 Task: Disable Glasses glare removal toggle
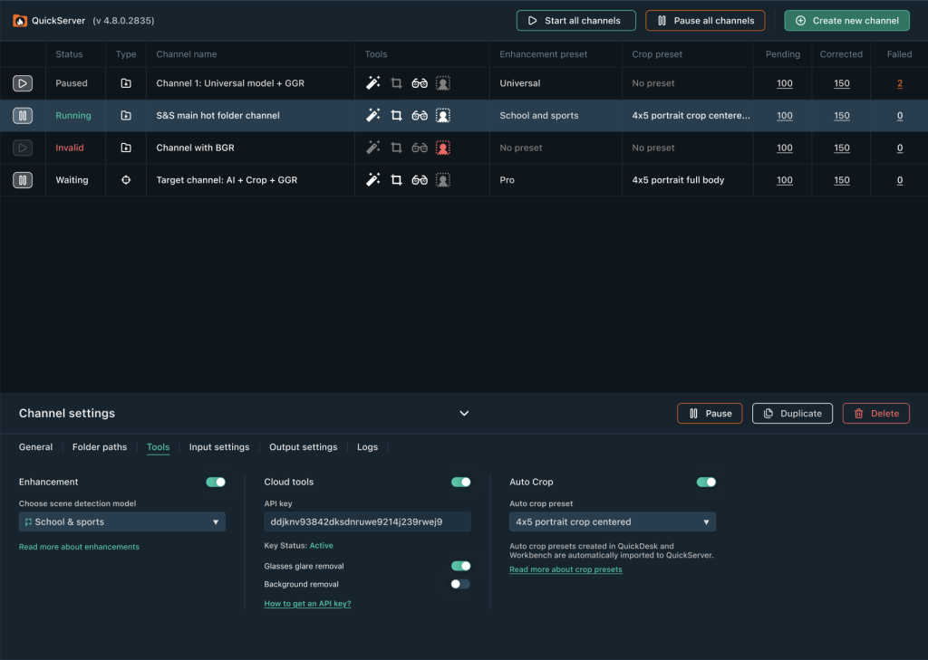(x=461, y=566)
